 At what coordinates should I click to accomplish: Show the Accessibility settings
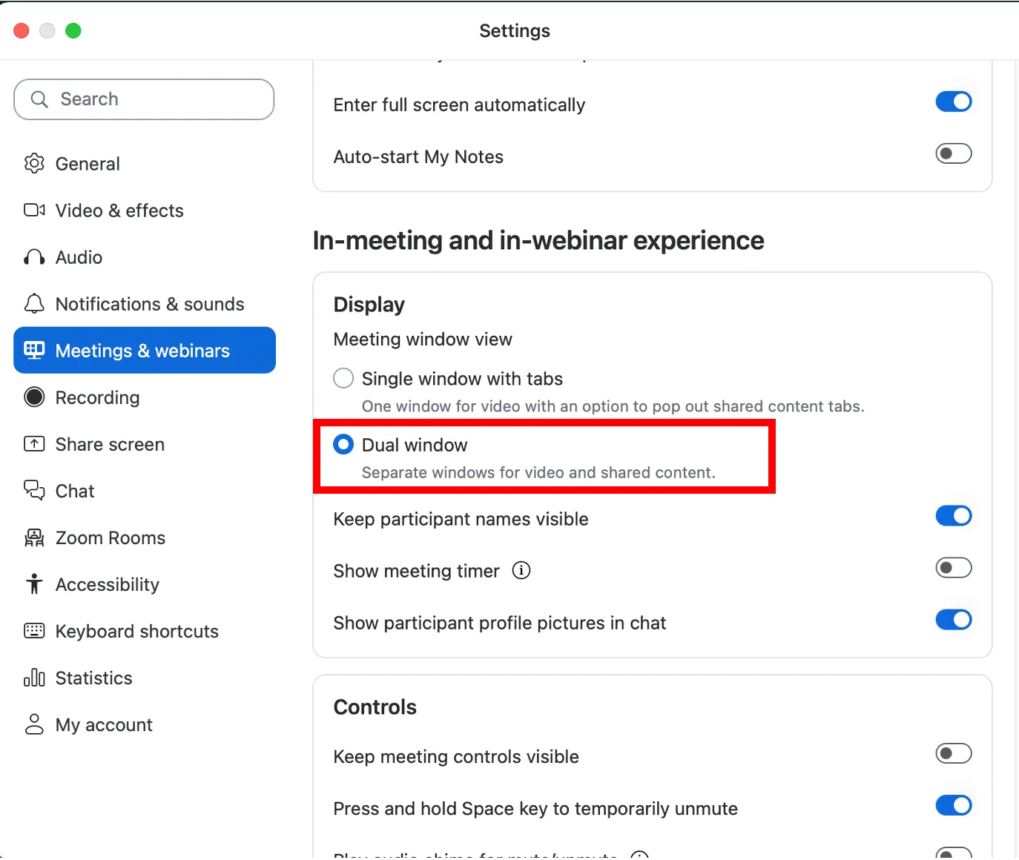(145, 584)
